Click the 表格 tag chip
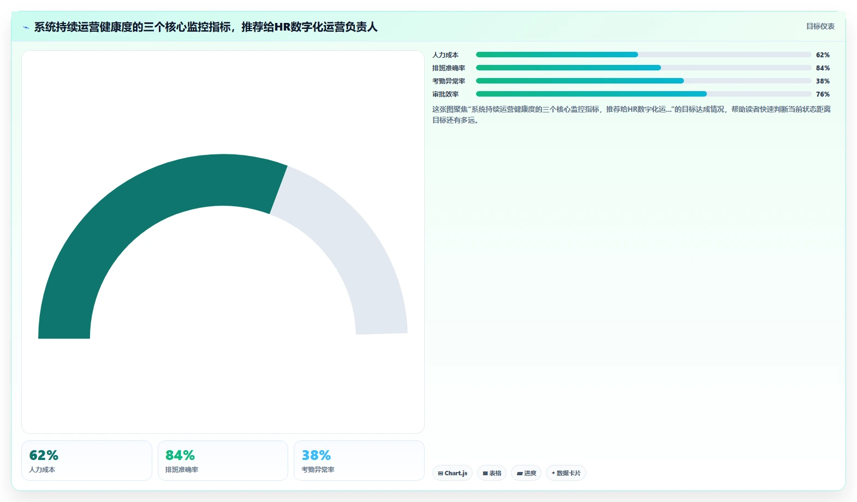This screenshot has height=502, width=857. 492,473
